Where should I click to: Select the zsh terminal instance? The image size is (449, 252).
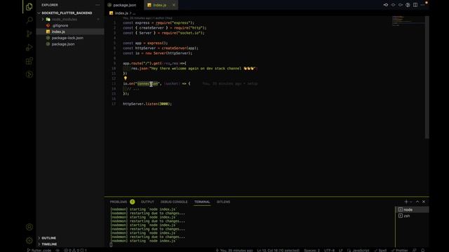pos(412,216)
